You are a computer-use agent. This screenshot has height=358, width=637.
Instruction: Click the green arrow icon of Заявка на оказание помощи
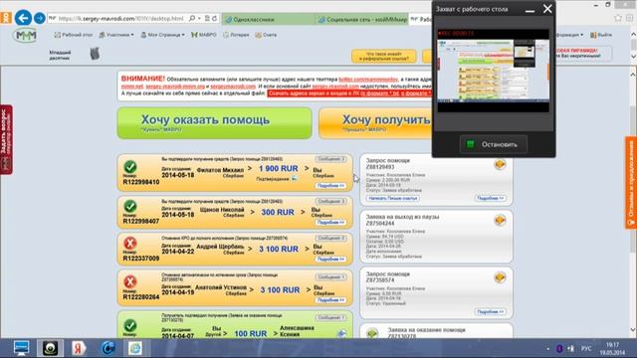click(372, 334)
